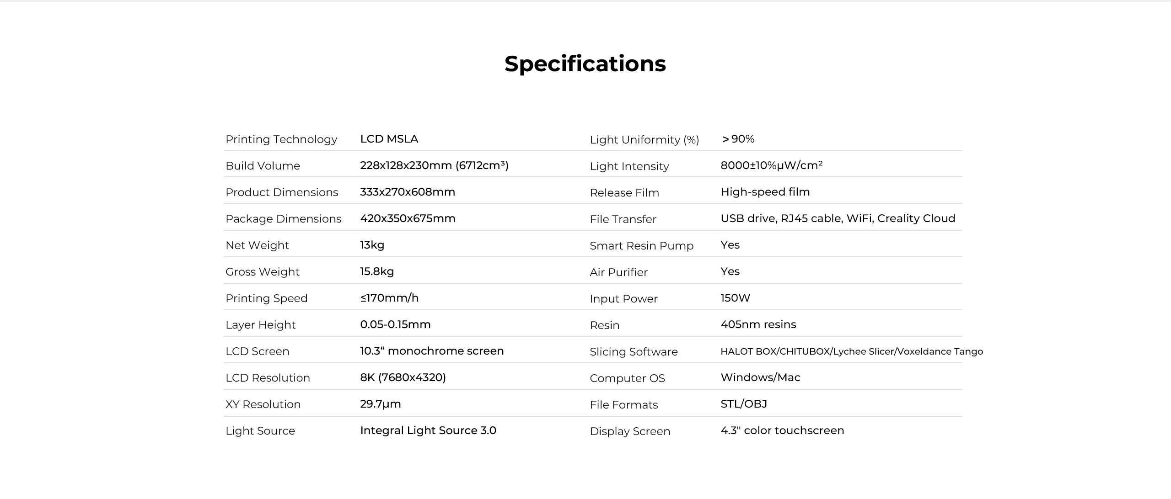Click the Gross Weight label

point(262,272)
